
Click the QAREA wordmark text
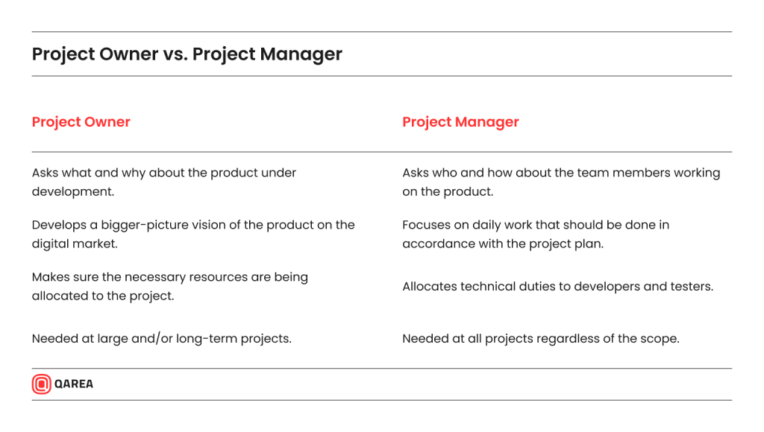[x=74, y=384]
